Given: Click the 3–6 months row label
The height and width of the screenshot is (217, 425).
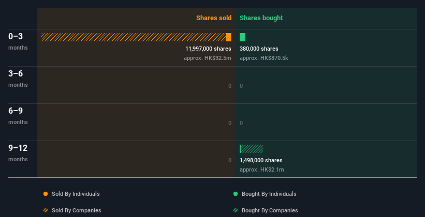Looking at the screenshot, I should point(18,79).
